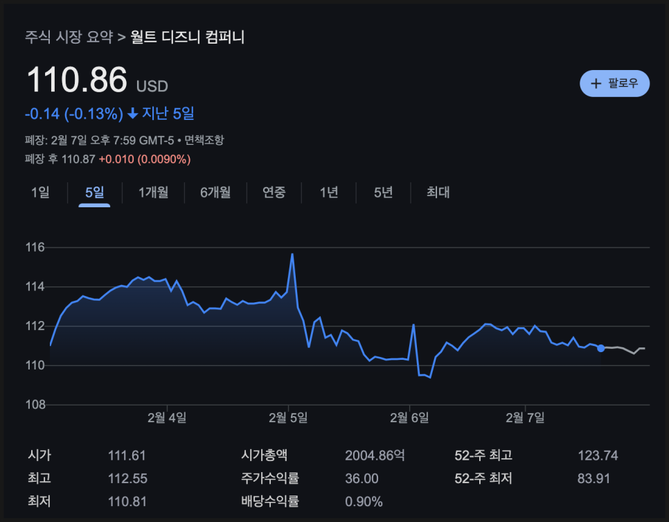Image resolution: width=669 pixels, height=522 pixels.
Task: Click the blue current-price dot on chart
Action: click(x=600, y=348)
